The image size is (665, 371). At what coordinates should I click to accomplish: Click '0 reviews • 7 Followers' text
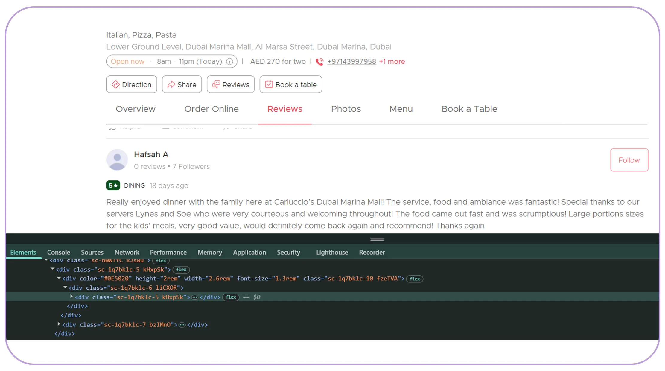[x=172, y=166]
